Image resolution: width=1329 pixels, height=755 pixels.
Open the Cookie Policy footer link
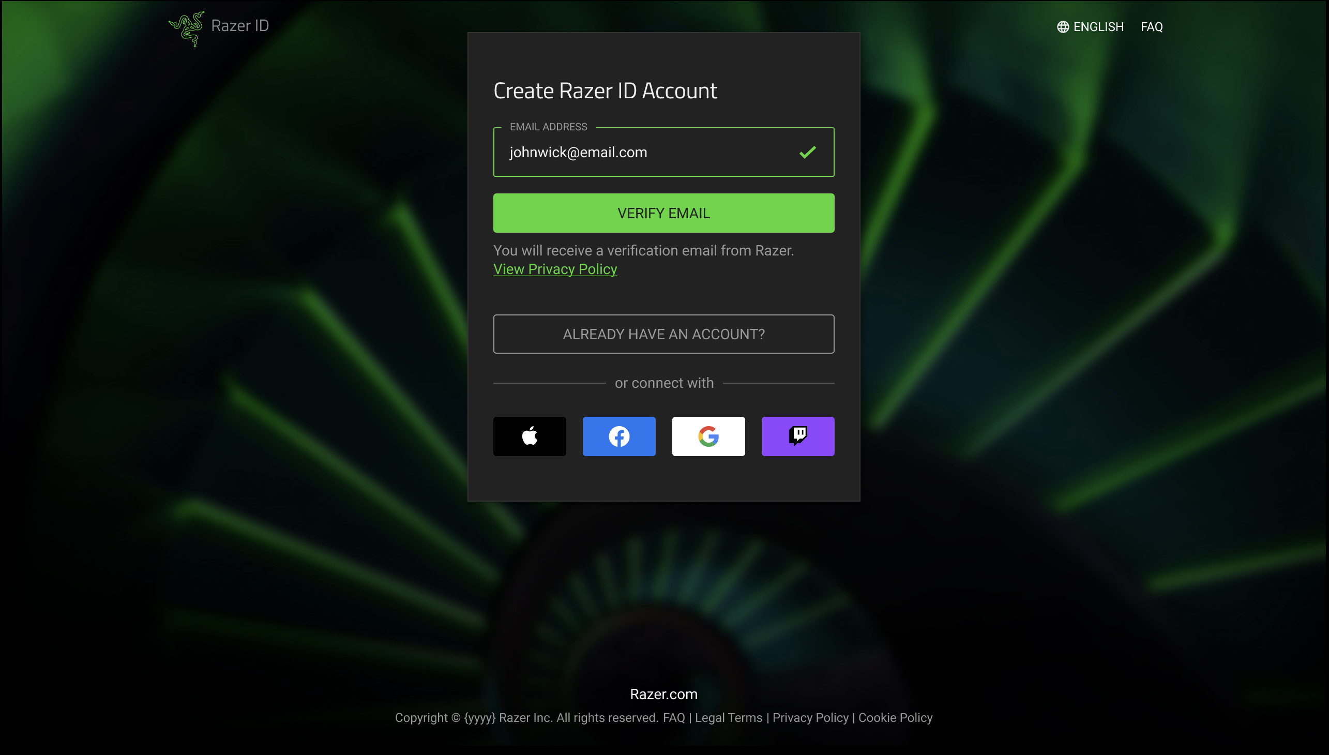coord(895,718)
